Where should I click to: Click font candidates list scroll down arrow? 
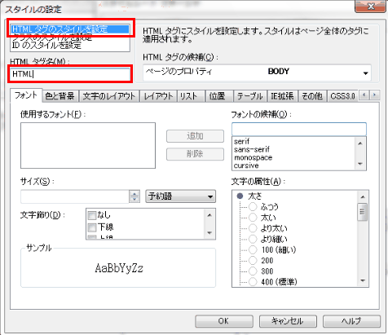tap(360, 164)
